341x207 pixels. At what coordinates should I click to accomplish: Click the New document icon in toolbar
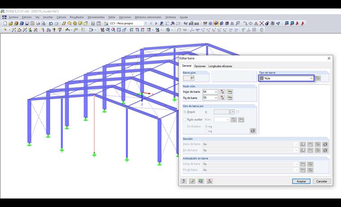pyautogui.click(x=5, y=23)
